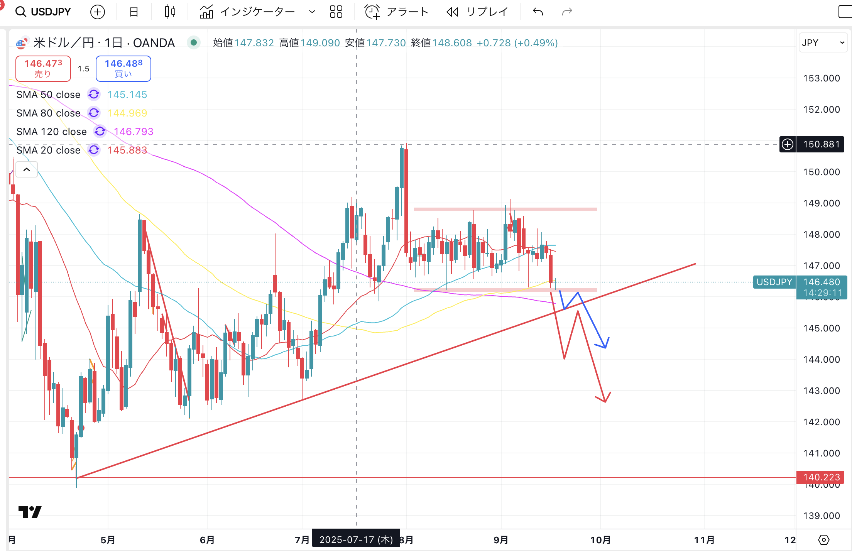The height and width of the screenshot is (551, 852).
Task: Collapse the indicator legend with the chevron
Action: tap(27, 169)
